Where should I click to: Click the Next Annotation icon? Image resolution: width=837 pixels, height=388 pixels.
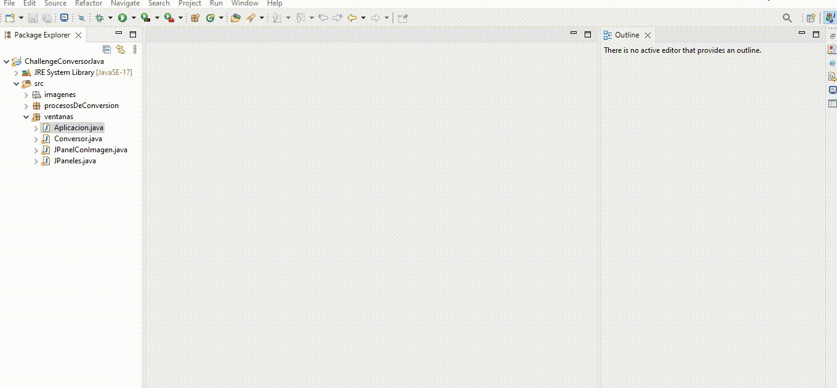point(278,18)
